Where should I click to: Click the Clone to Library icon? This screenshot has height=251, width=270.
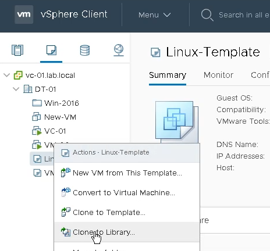(66, 232)
